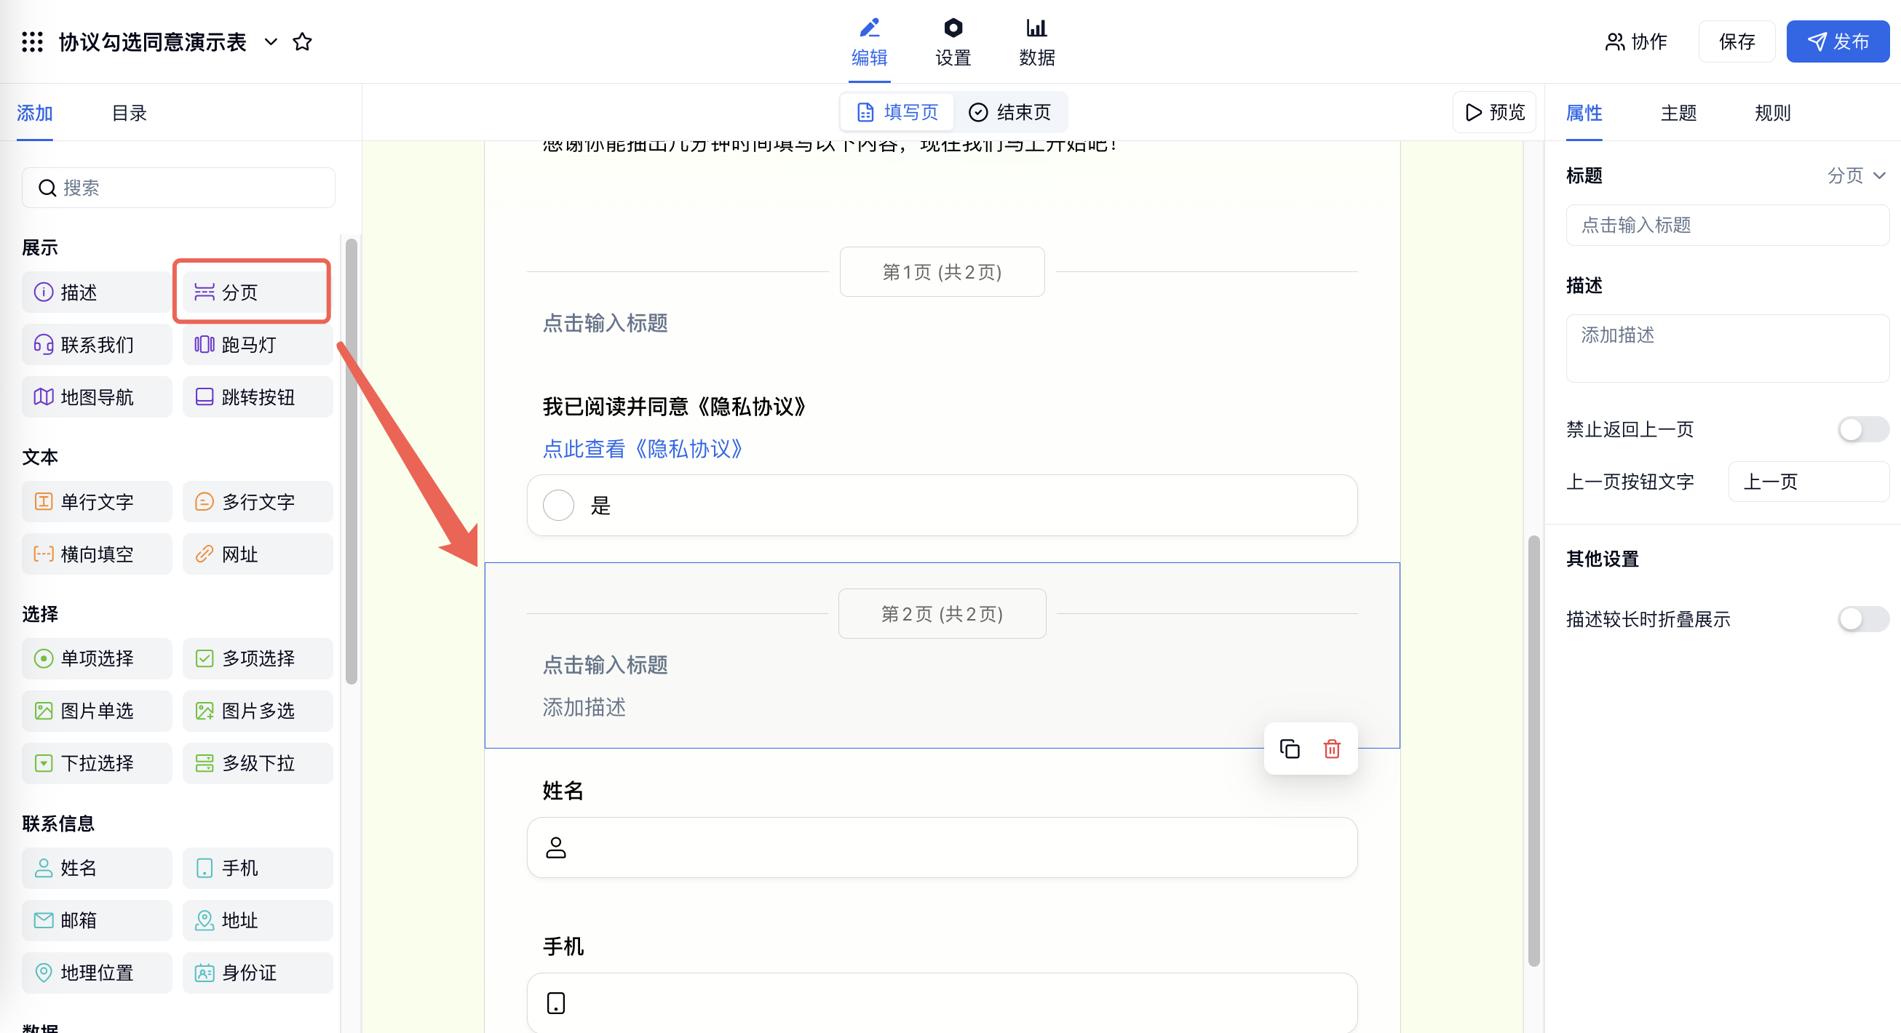Add a 多项选择 multiple choice field
This screenshot has width=1901, height=1033.
tap(258, 659)
